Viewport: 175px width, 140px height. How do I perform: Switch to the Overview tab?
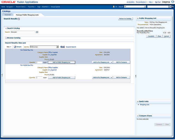click(8, 15)
